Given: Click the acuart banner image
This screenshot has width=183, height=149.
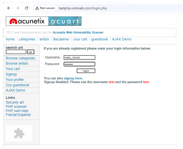Looking at the screenshot, I should coord(65,21).
